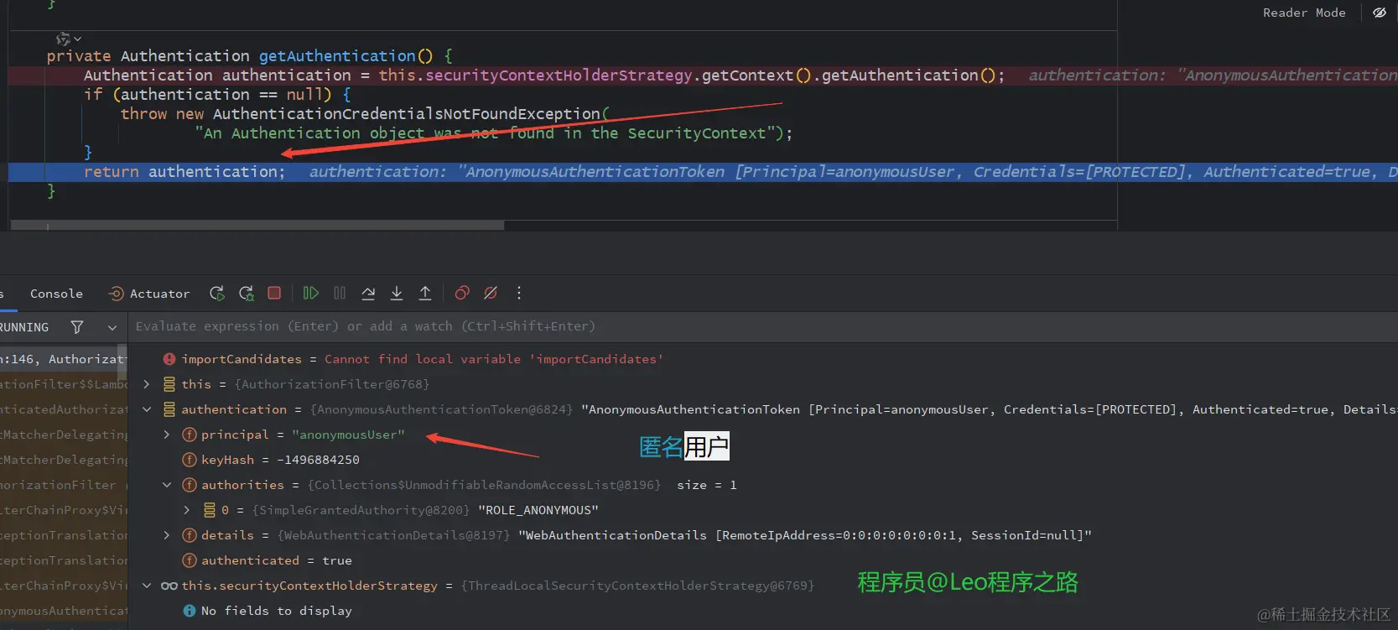Focus the Evaluate expression input field

(762, 326)
